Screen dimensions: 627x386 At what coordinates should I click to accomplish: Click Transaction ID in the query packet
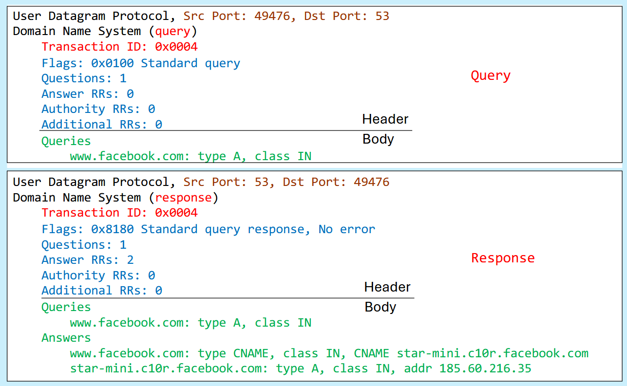pos(119,47)
